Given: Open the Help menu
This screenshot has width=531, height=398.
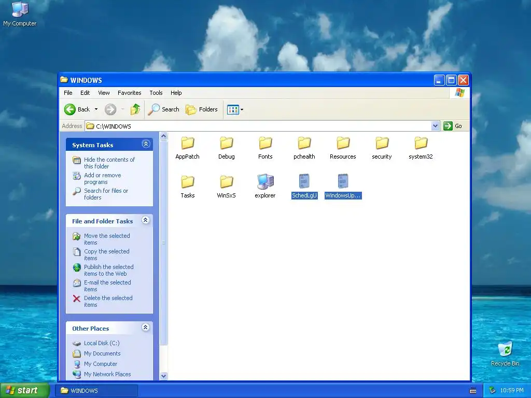Looking at the screenshot, I should pyautogui.click(x=176, y=93).
